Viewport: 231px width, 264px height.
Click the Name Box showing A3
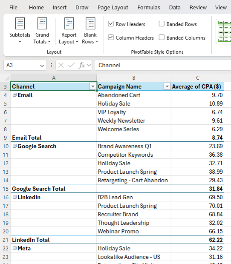pos(22,65)
